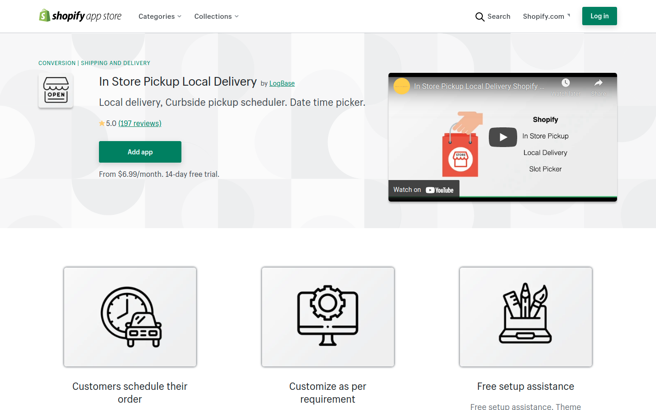This screenshot has height=410, width=656.
Task: Click the Search label in the header
Action: 499,16
